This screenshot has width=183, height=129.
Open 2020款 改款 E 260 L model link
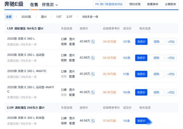tap(21, 39)
